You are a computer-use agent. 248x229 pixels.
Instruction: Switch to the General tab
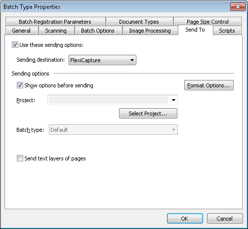coord(21,31)
